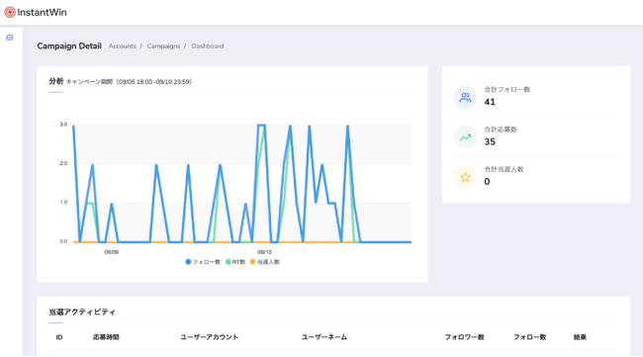Toggle the green RT数 legend series
The image size is (643, 357).
click(235, 262)
